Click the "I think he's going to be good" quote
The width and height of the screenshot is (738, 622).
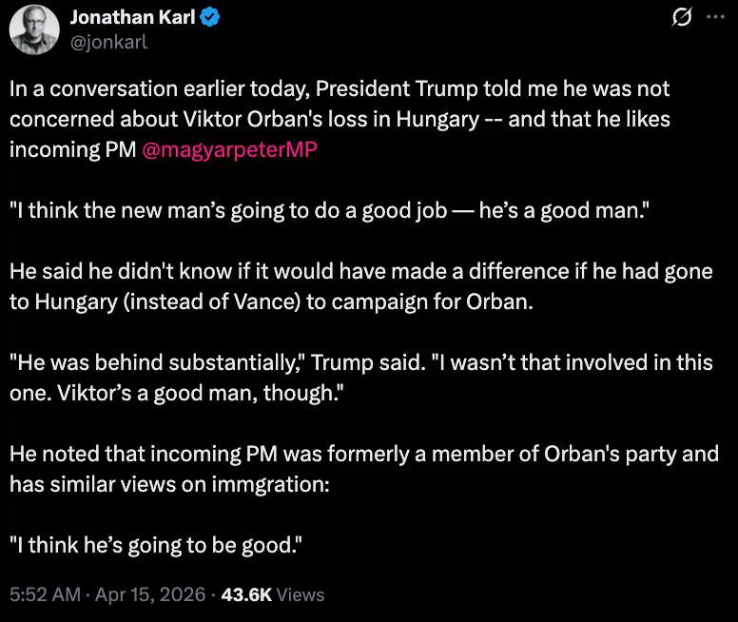click(156, 545)
